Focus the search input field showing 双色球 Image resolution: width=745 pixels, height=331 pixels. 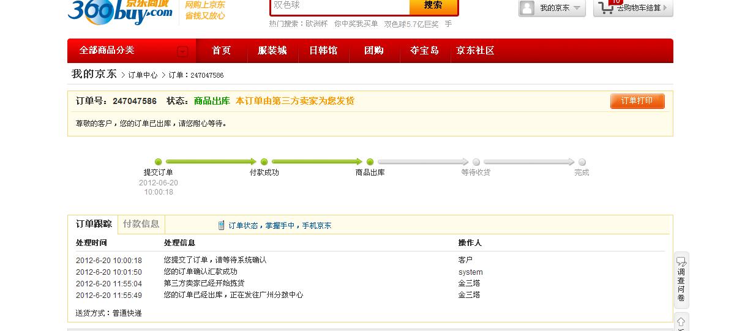coord(339,6)
